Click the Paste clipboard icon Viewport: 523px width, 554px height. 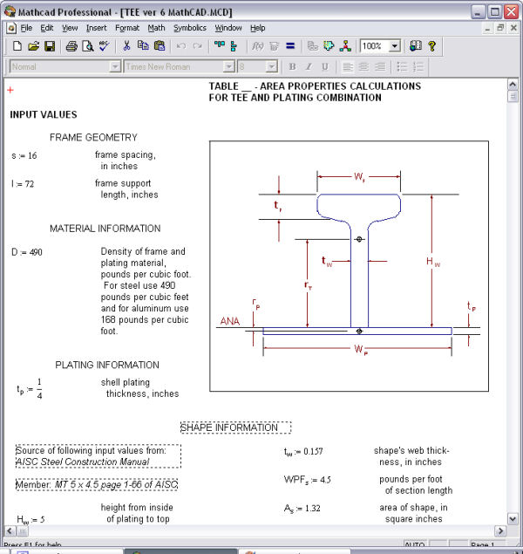coord(158,46)
